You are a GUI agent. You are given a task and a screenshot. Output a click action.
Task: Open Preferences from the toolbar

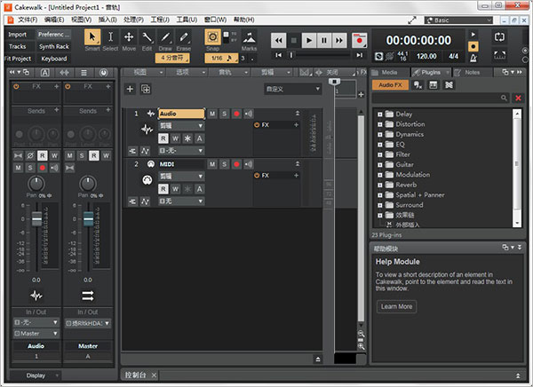[53, 35]
